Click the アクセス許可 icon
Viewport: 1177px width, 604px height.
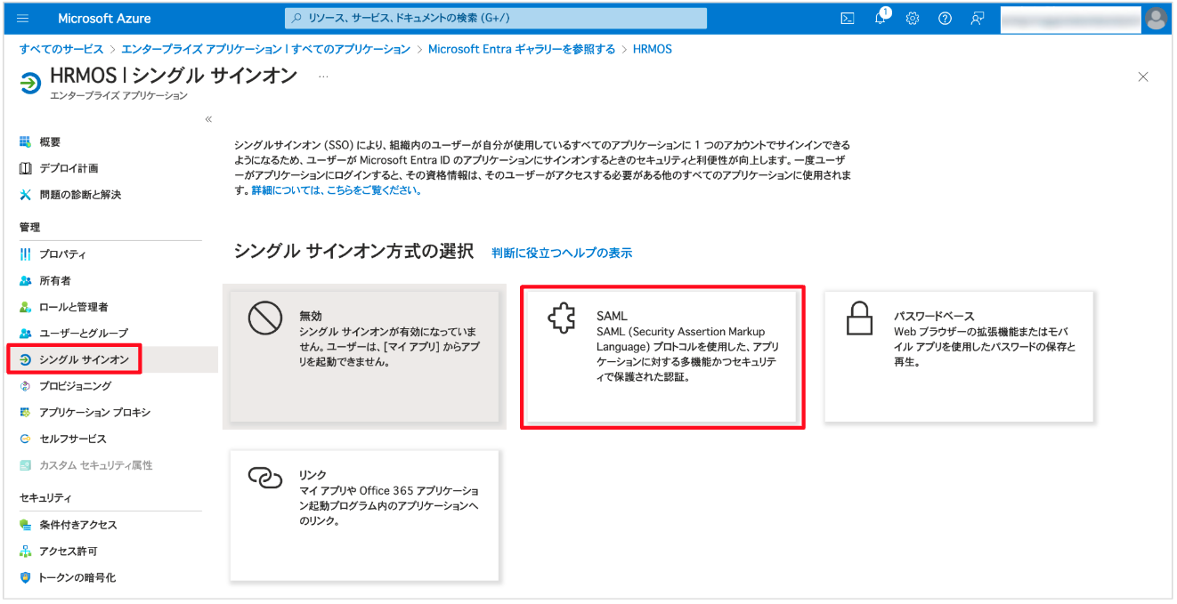(25, 552)
